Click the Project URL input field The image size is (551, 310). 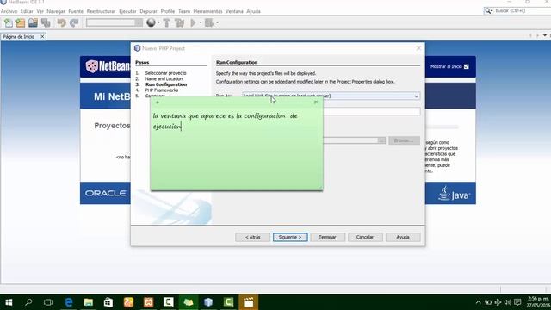coord(372,111)
